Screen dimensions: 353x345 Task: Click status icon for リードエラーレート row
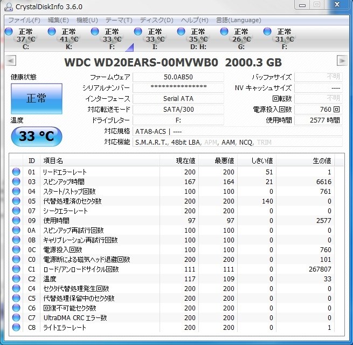tap(16, 172)
